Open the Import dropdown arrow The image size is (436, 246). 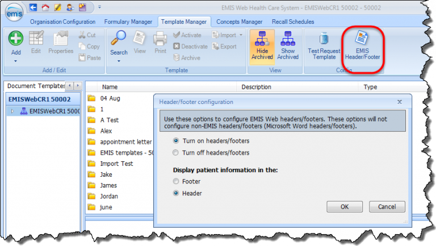point(241,35)
